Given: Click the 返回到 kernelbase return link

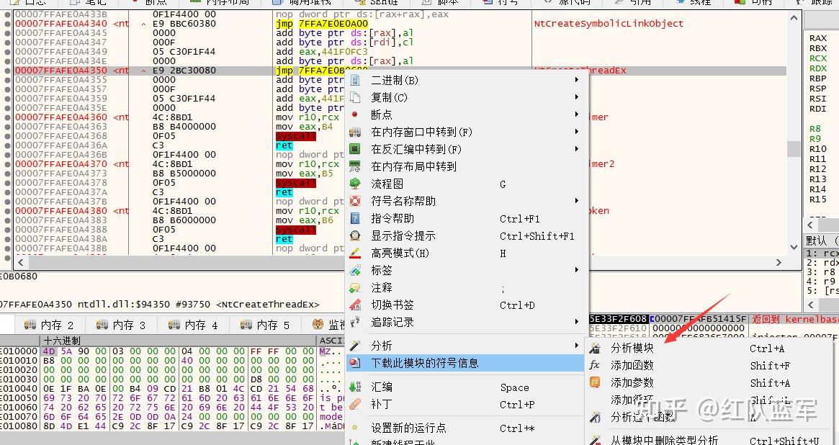Looking at the screenshot, I should [792, 318].
